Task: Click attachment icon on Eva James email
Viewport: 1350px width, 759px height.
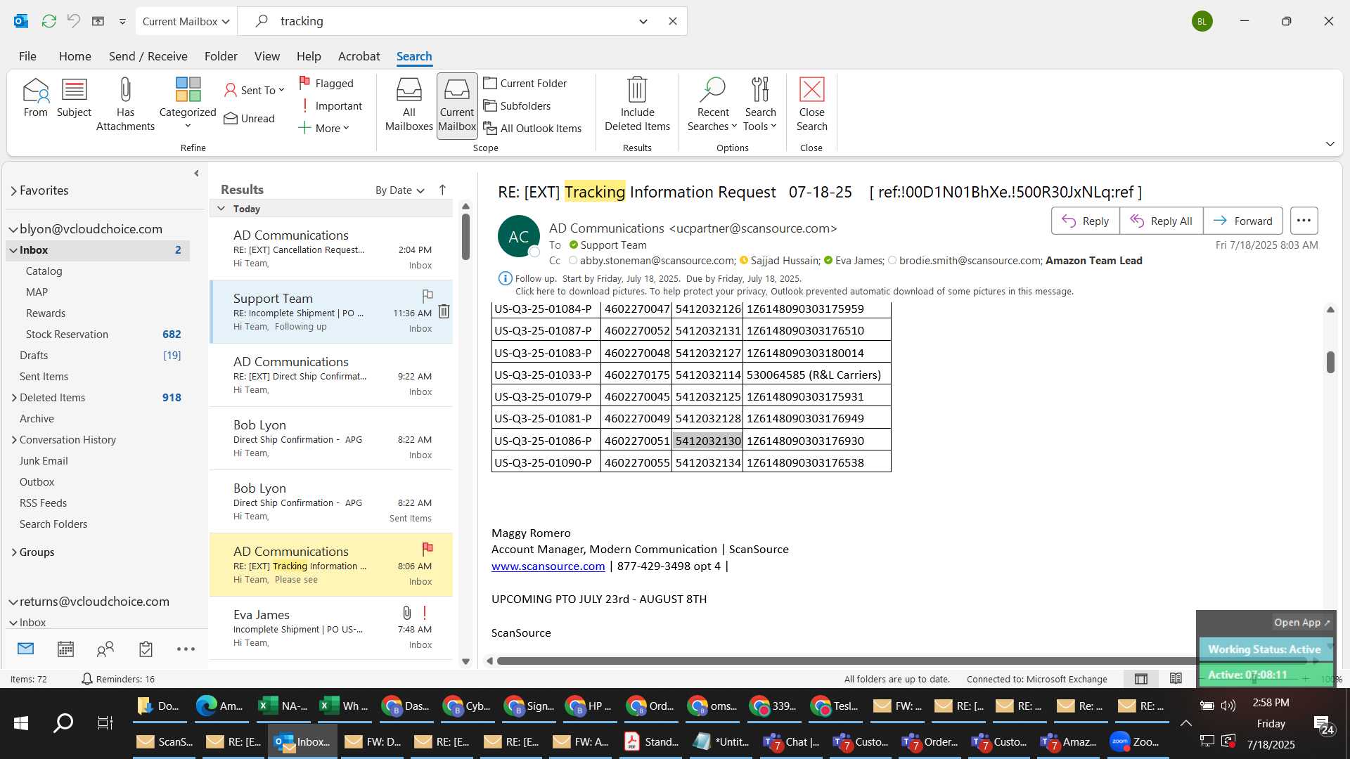Action: click(x=406, y=612)
